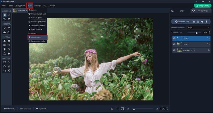Click the fit-to-screen icon in bottom bar
Viewport: 213px width, 113px height.
pyautogui.click(x=122, y=109)
